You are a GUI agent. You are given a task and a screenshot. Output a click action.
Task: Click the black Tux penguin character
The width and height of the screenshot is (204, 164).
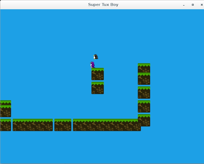pyautogui.click(x=96, y=57)
